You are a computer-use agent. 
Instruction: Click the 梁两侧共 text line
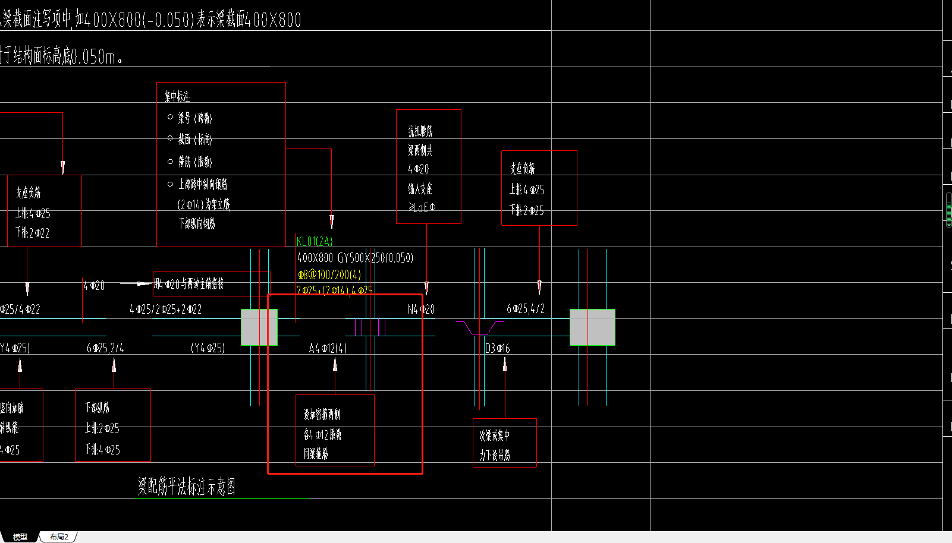point(420,150)
